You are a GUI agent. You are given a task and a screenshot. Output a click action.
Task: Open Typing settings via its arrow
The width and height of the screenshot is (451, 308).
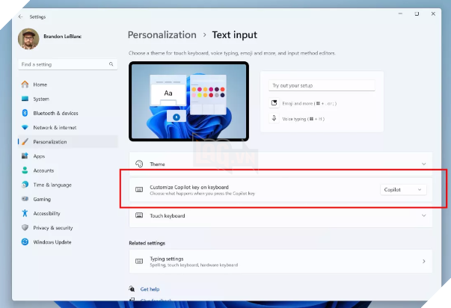pyautogui.click(x=423, y=261)
